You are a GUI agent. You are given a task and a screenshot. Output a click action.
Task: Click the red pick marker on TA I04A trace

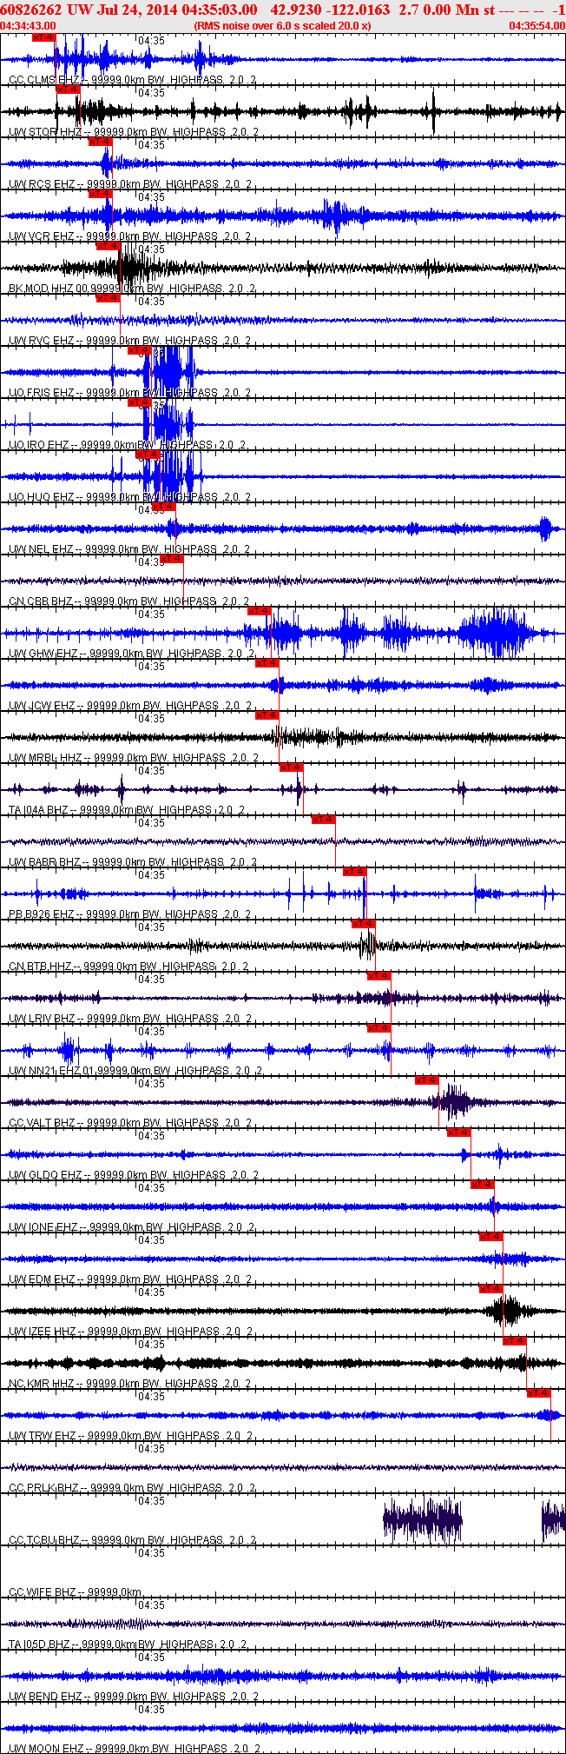pos(291,767)
